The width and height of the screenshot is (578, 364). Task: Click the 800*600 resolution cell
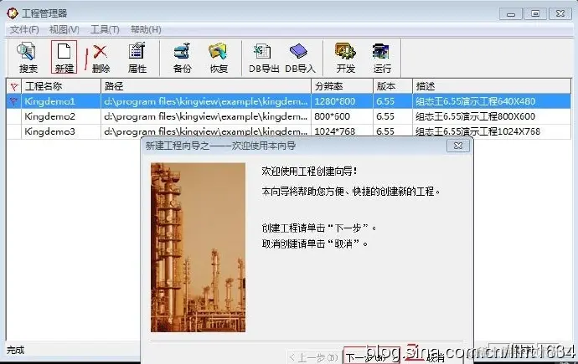342,116
